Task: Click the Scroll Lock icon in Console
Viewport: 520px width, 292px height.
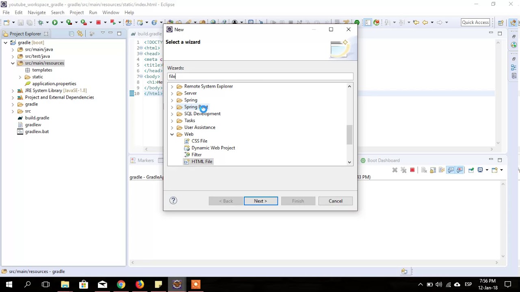Action: pos(433,170)
